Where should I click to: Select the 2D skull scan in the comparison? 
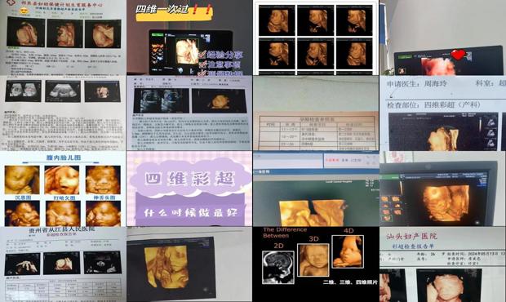point(278,268)
